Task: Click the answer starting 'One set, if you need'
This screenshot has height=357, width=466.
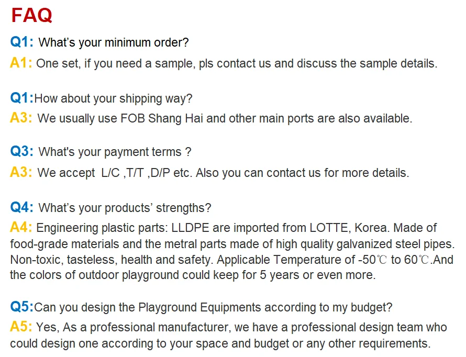Action: tap(237, 63)
